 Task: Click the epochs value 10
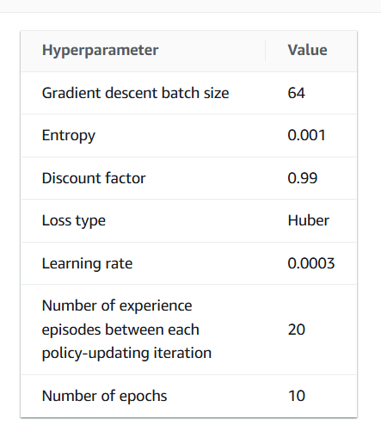point(297,396)
